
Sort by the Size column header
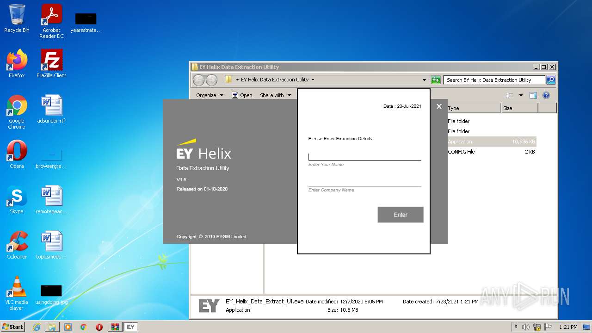[x=519, y=108]
